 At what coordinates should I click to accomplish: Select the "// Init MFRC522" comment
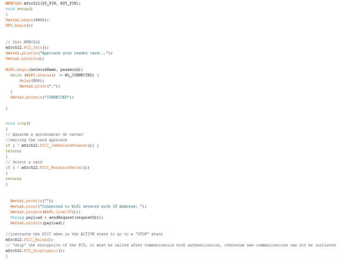click(23, 42)
